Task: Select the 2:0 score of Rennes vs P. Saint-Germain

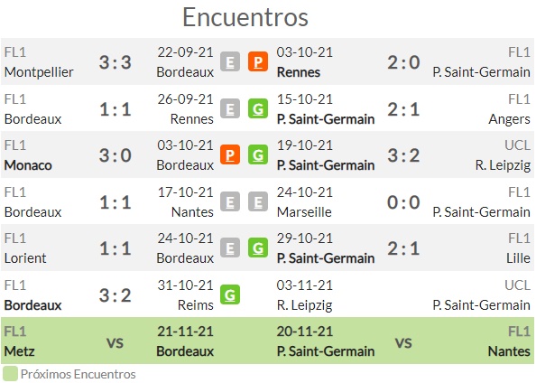Action: point(403,62)
